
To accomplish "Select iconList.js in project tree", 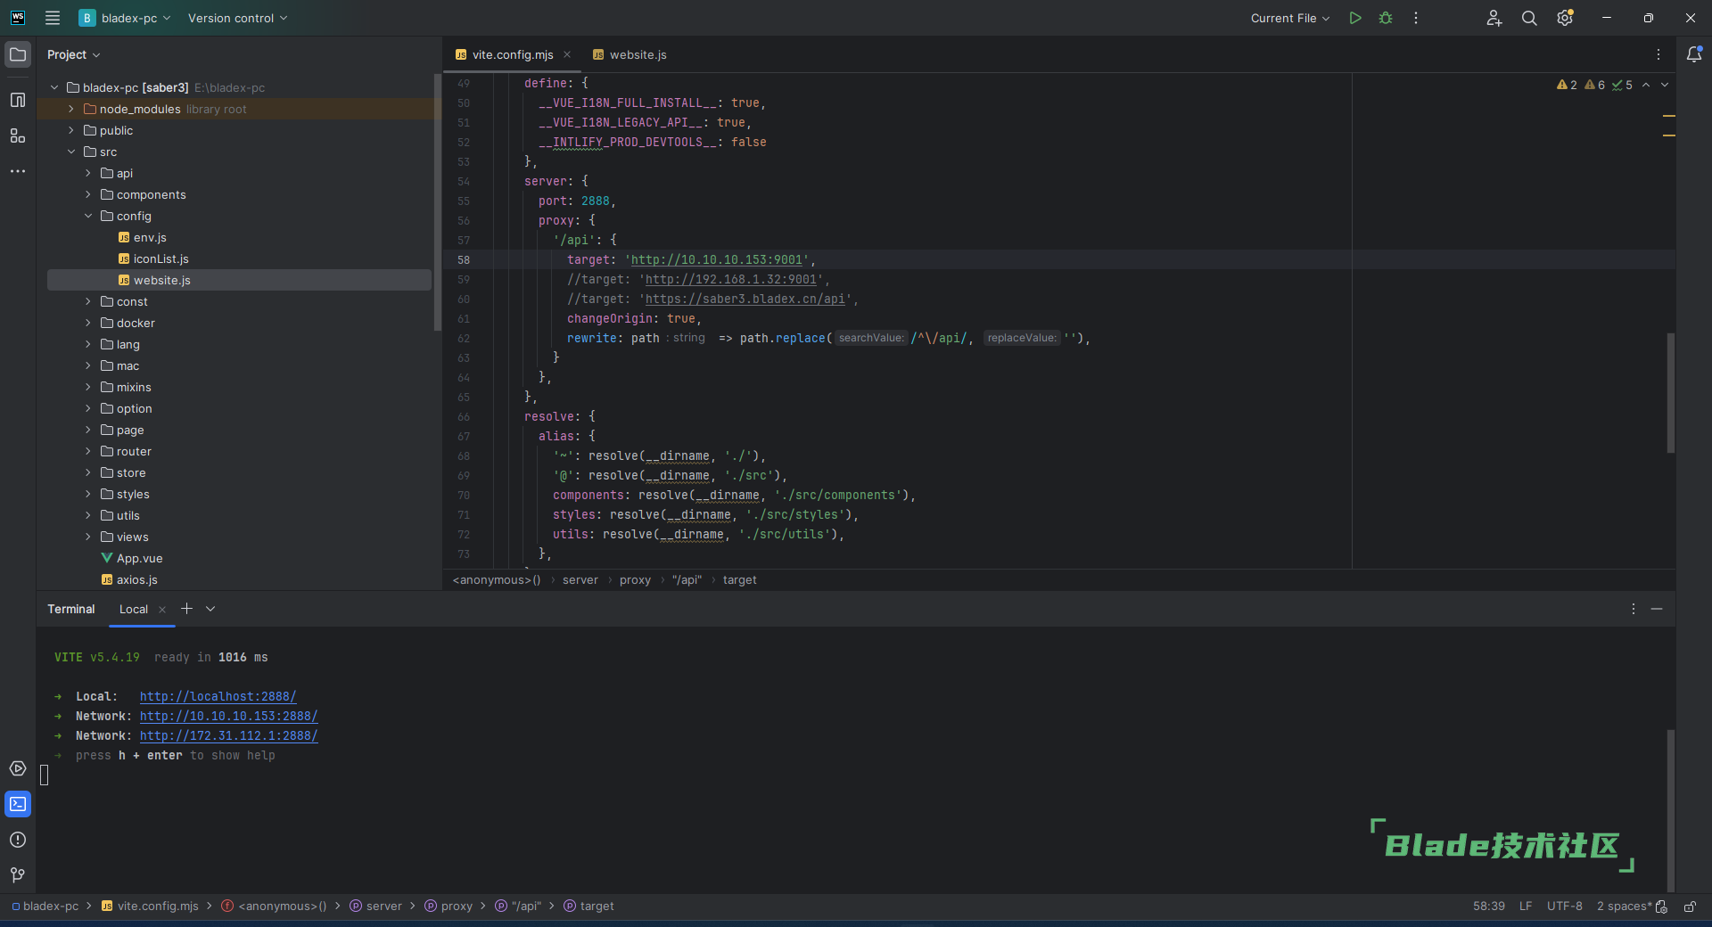I will pyautogui.click(x=160, y=258).
